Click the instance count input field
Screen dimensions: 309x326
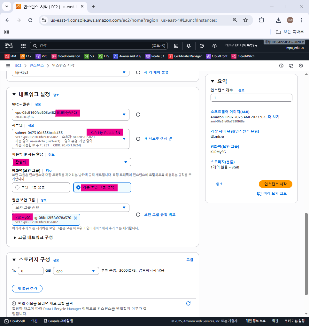pyautogui.click(x=251, y=98)
